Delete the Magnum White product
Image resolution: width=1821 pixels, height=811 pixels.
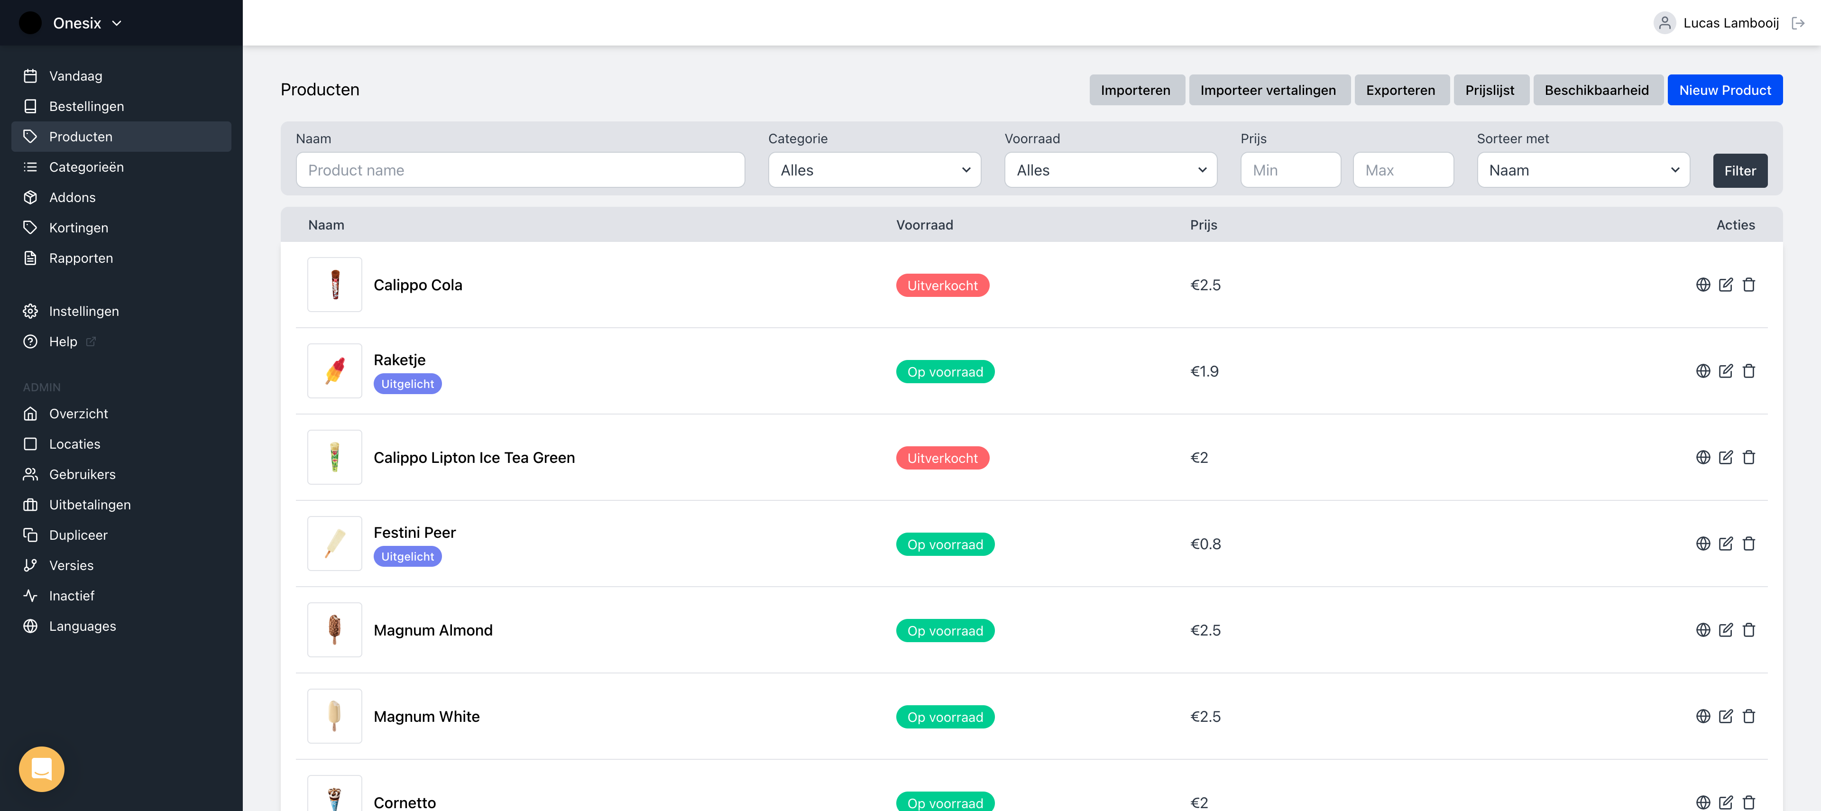(1749, 716)
